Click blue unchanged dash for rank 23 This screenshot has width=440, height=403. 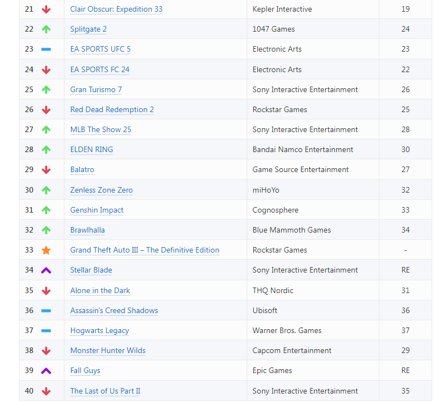tap(46, 49)
